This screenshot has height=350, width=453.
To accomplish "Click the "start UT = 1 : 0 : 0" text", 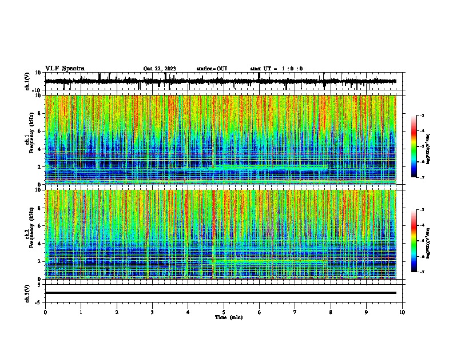I will coord(276,69).
